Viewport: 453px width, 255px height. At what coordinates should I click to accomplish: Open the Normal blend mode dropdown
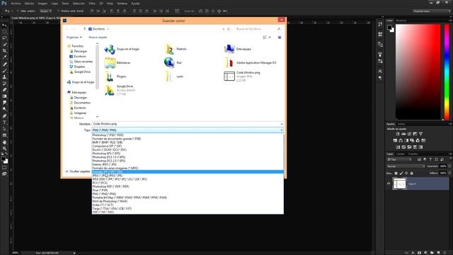point(406,166)
